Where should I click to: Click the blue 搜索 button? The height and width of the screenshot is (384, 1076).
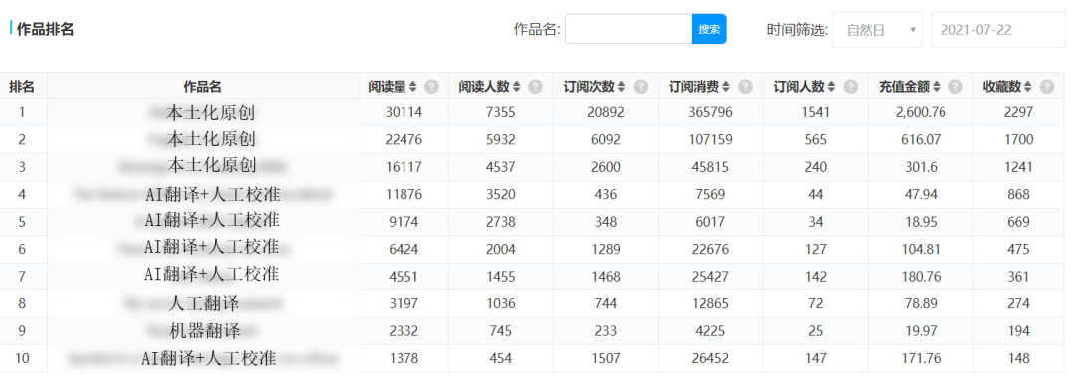pyautogui.click(x=709, y=29)
